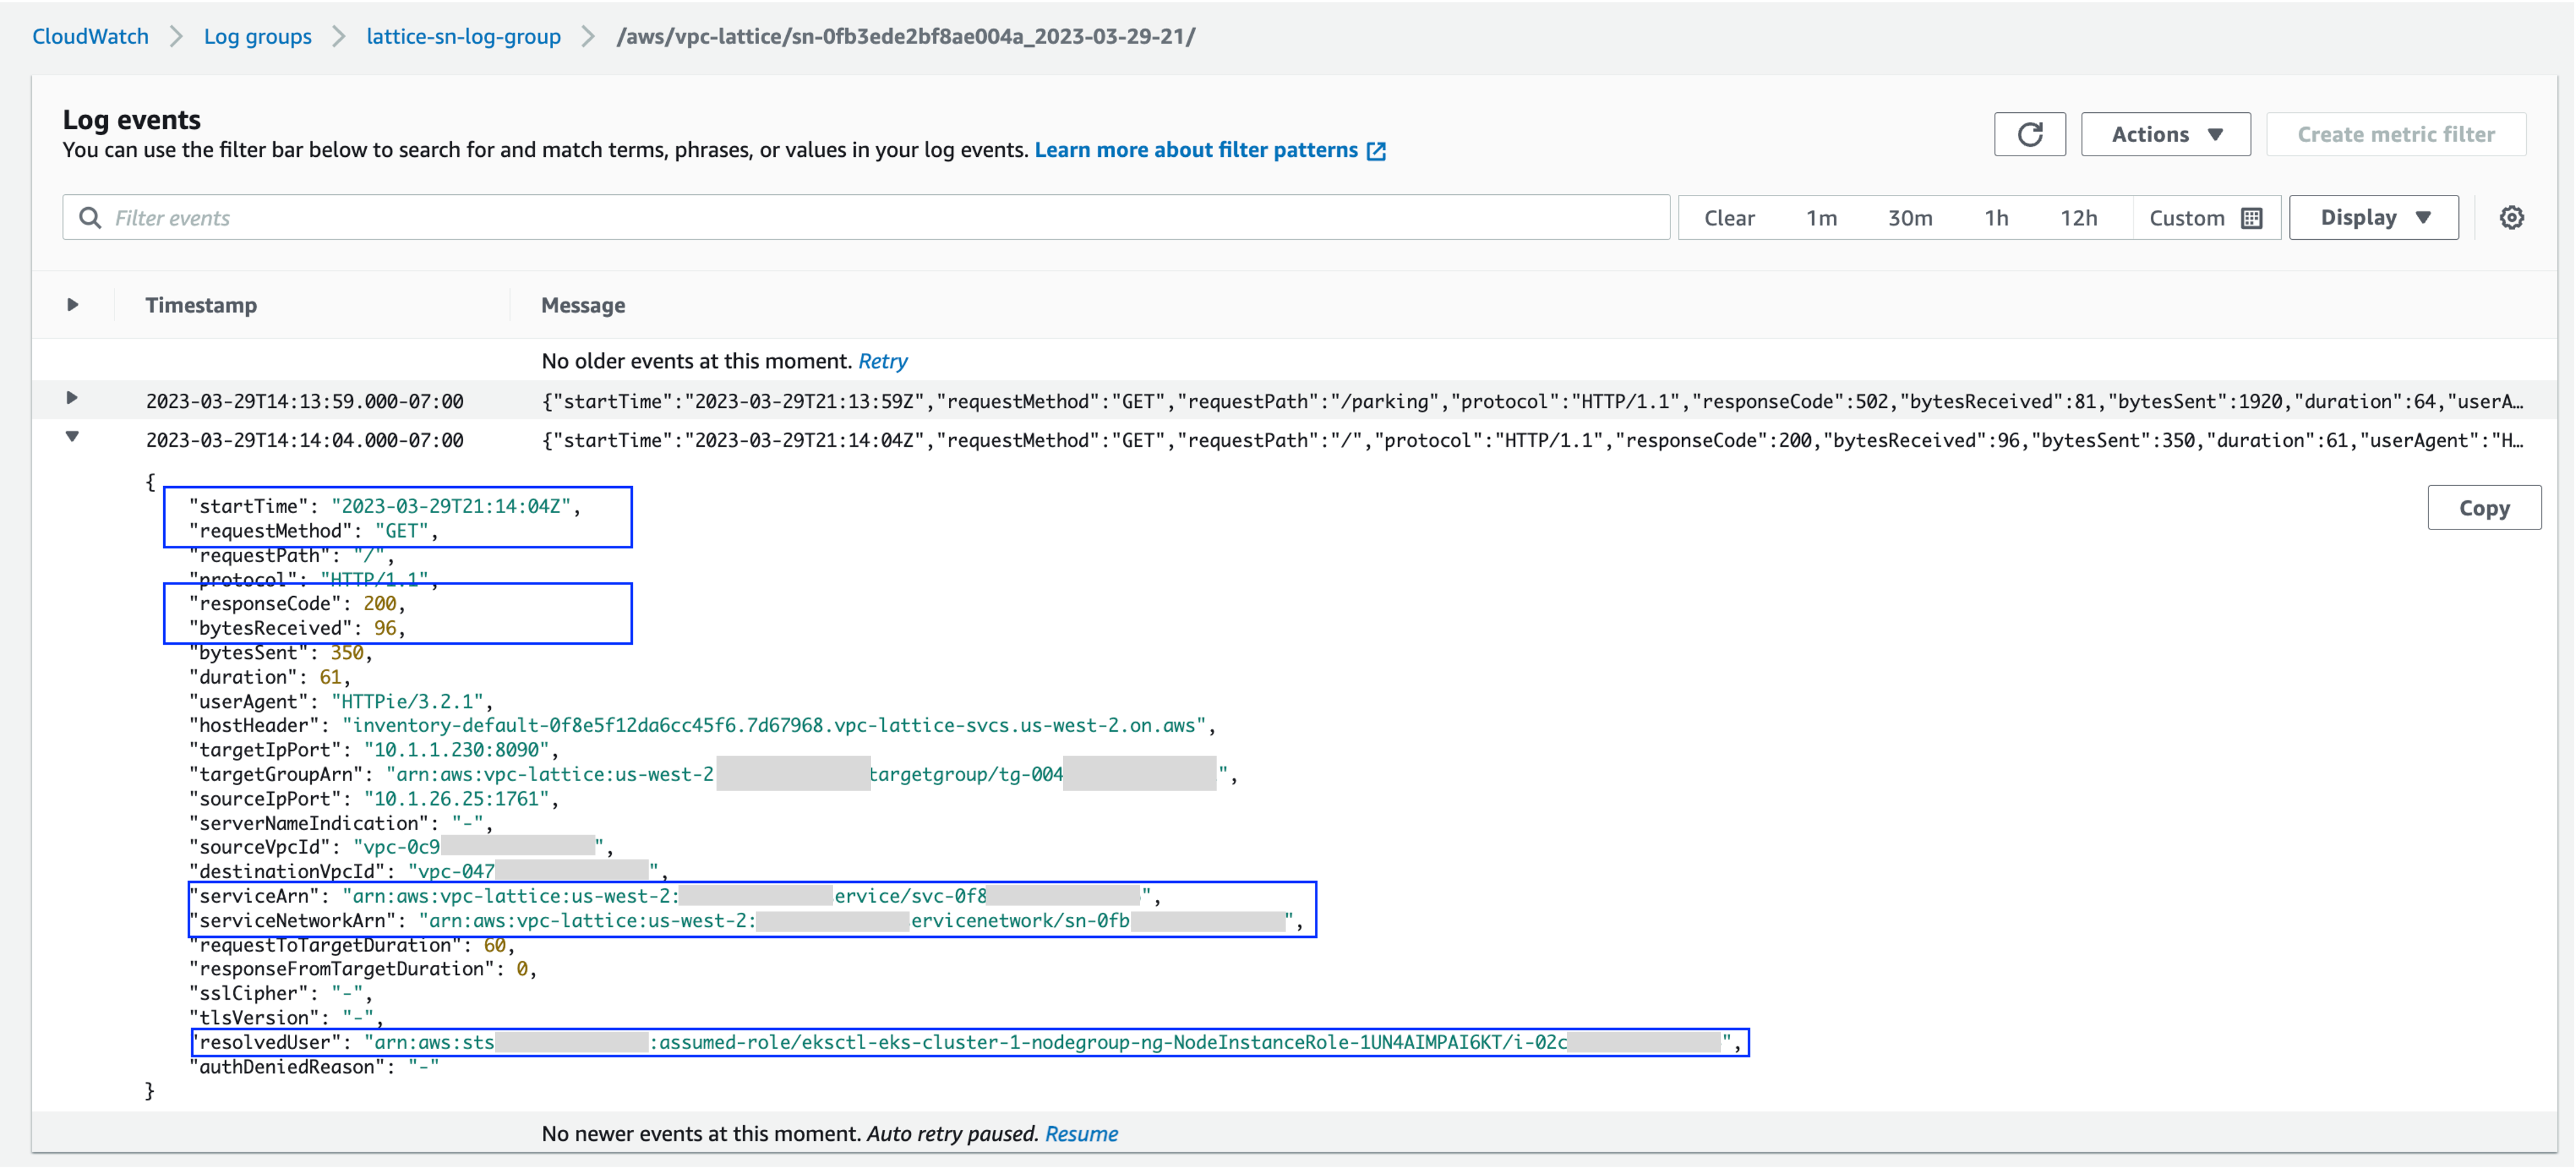Click the magnifying glass in the filter bar
The width and height of the screenshot is (2576, 1169).
[x=90, y=217]
